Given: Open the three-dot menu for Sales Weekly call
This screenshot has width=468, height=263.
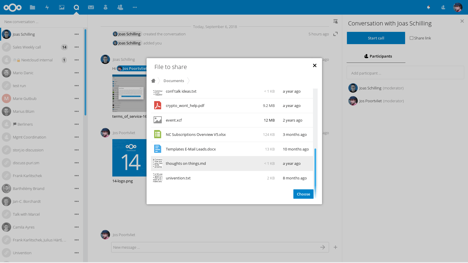Looking at the screenshot, I should point(77,47).
